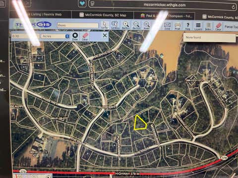Open the Parcel Tools menu
This screenshot has width=238, height=178.
point(231,27)
